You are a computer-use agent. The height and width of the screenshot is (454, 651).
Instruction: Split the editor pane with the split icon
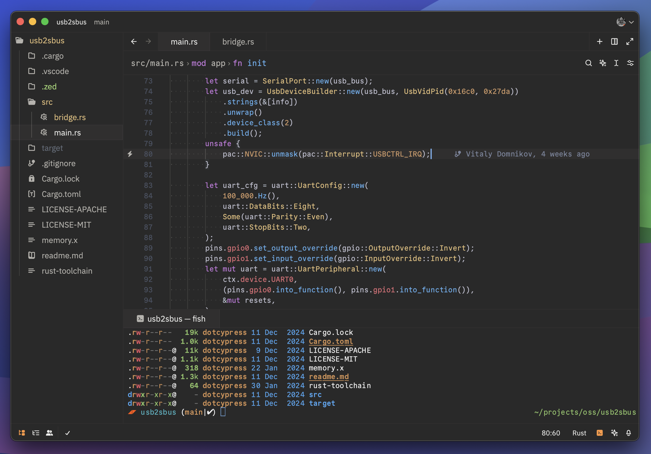pyautogui.click(x=614, y=41)
